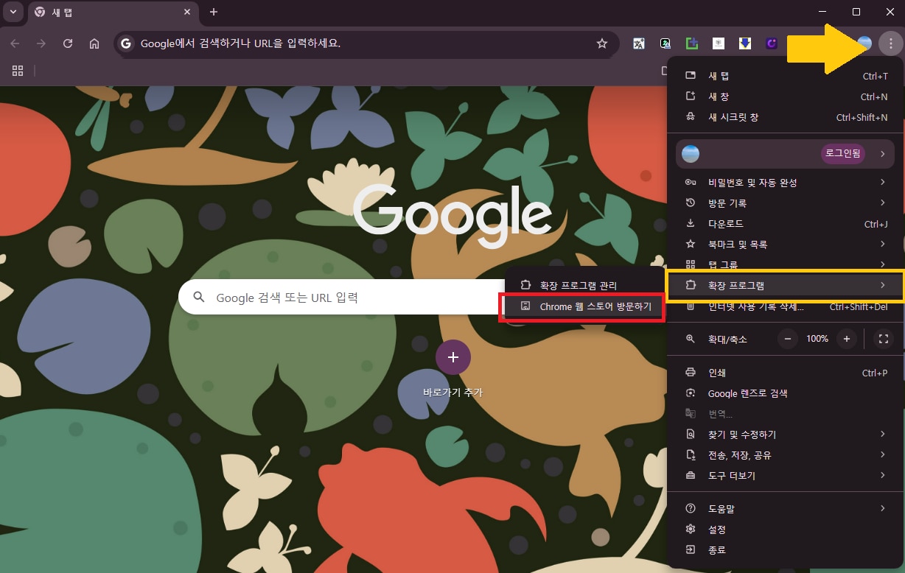Click the Google 'G' icon in address bar
Screen dimensions: 905x573
pos(127,43)
